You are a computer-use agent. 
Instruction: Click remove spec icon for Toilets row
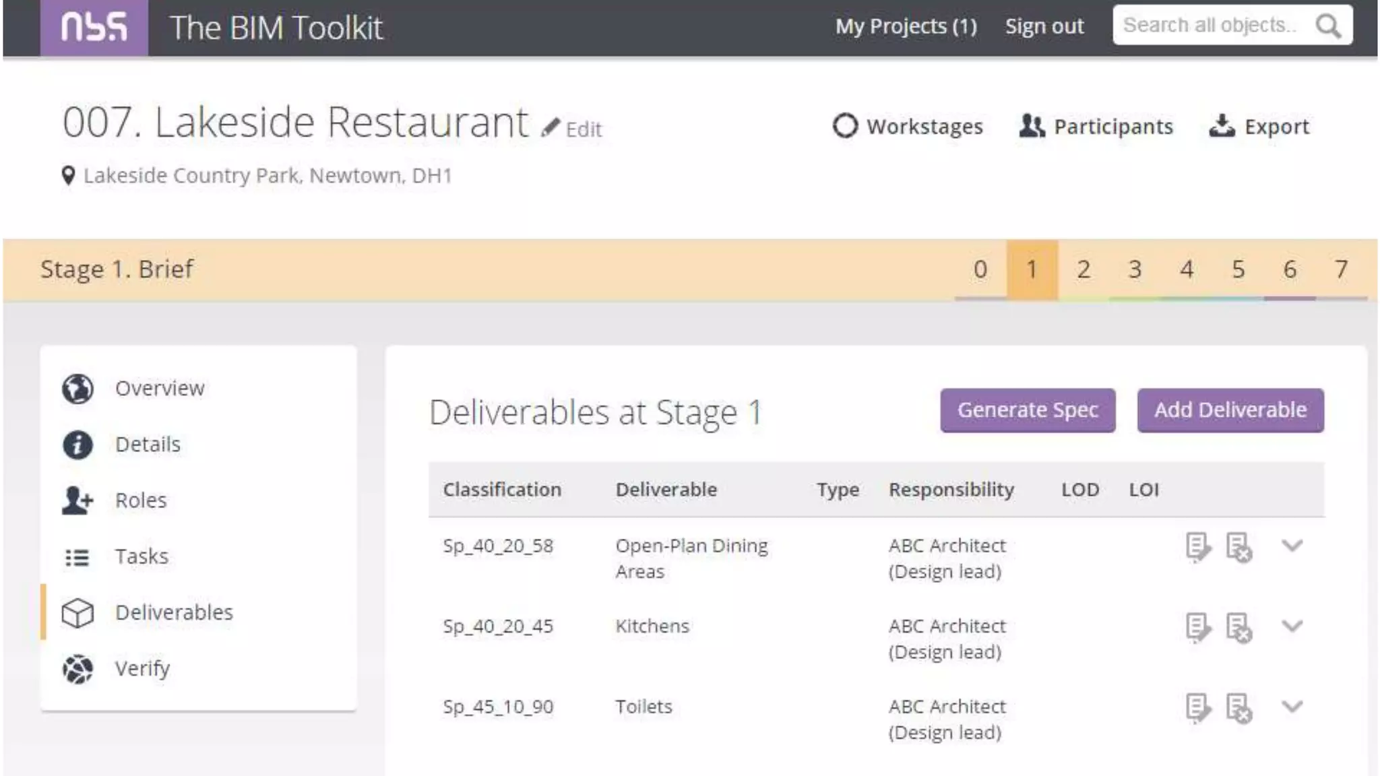[1238, 708]
